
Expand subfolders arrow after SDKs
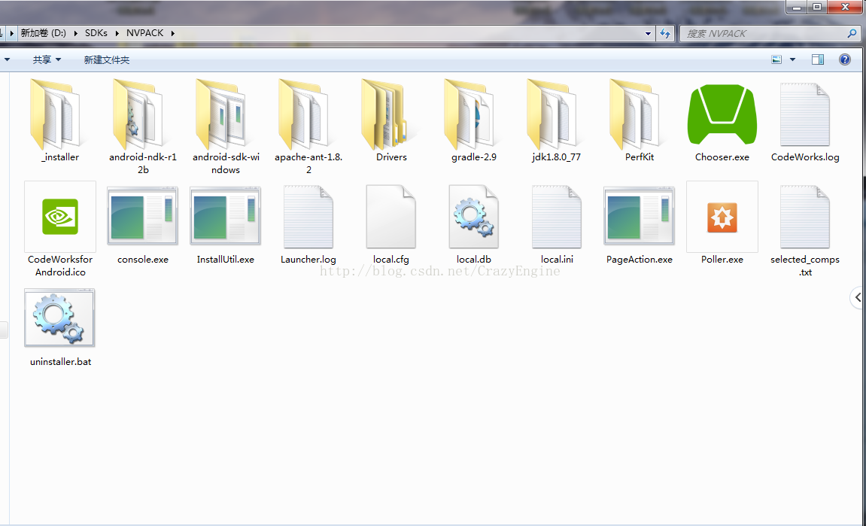click(x=117, y=33)
